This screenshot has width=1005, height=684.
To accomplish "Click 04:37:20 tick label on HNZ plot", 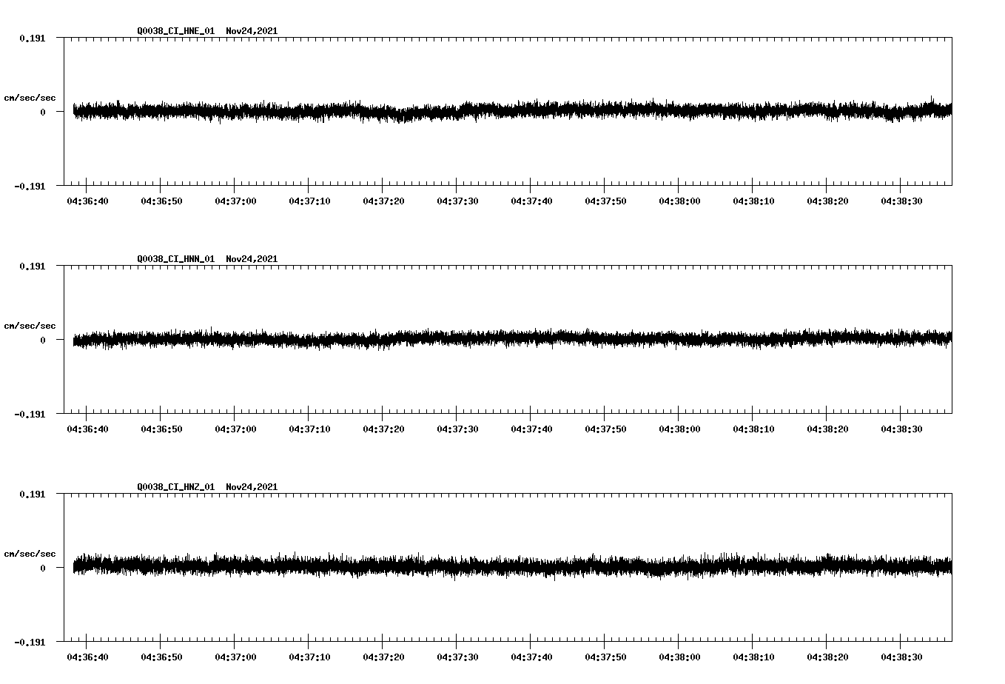I will pos(383,657).
